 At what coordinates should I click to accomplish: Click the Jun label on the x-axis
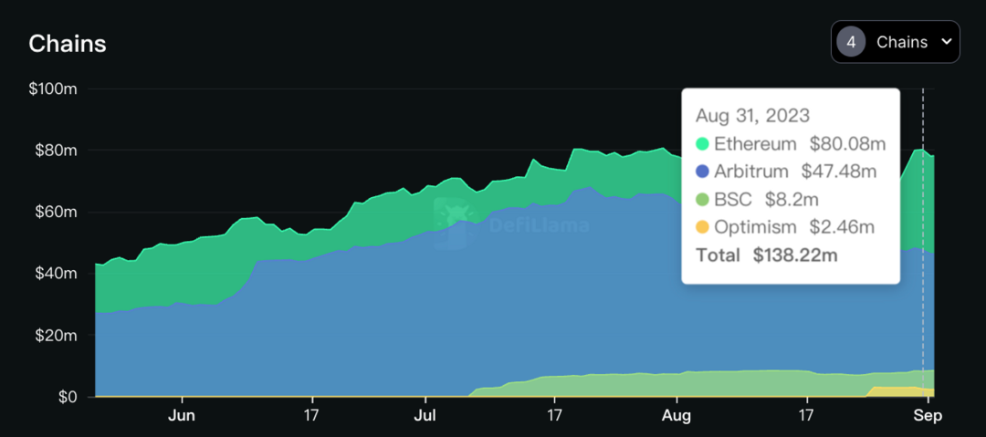tap(183, 415)
